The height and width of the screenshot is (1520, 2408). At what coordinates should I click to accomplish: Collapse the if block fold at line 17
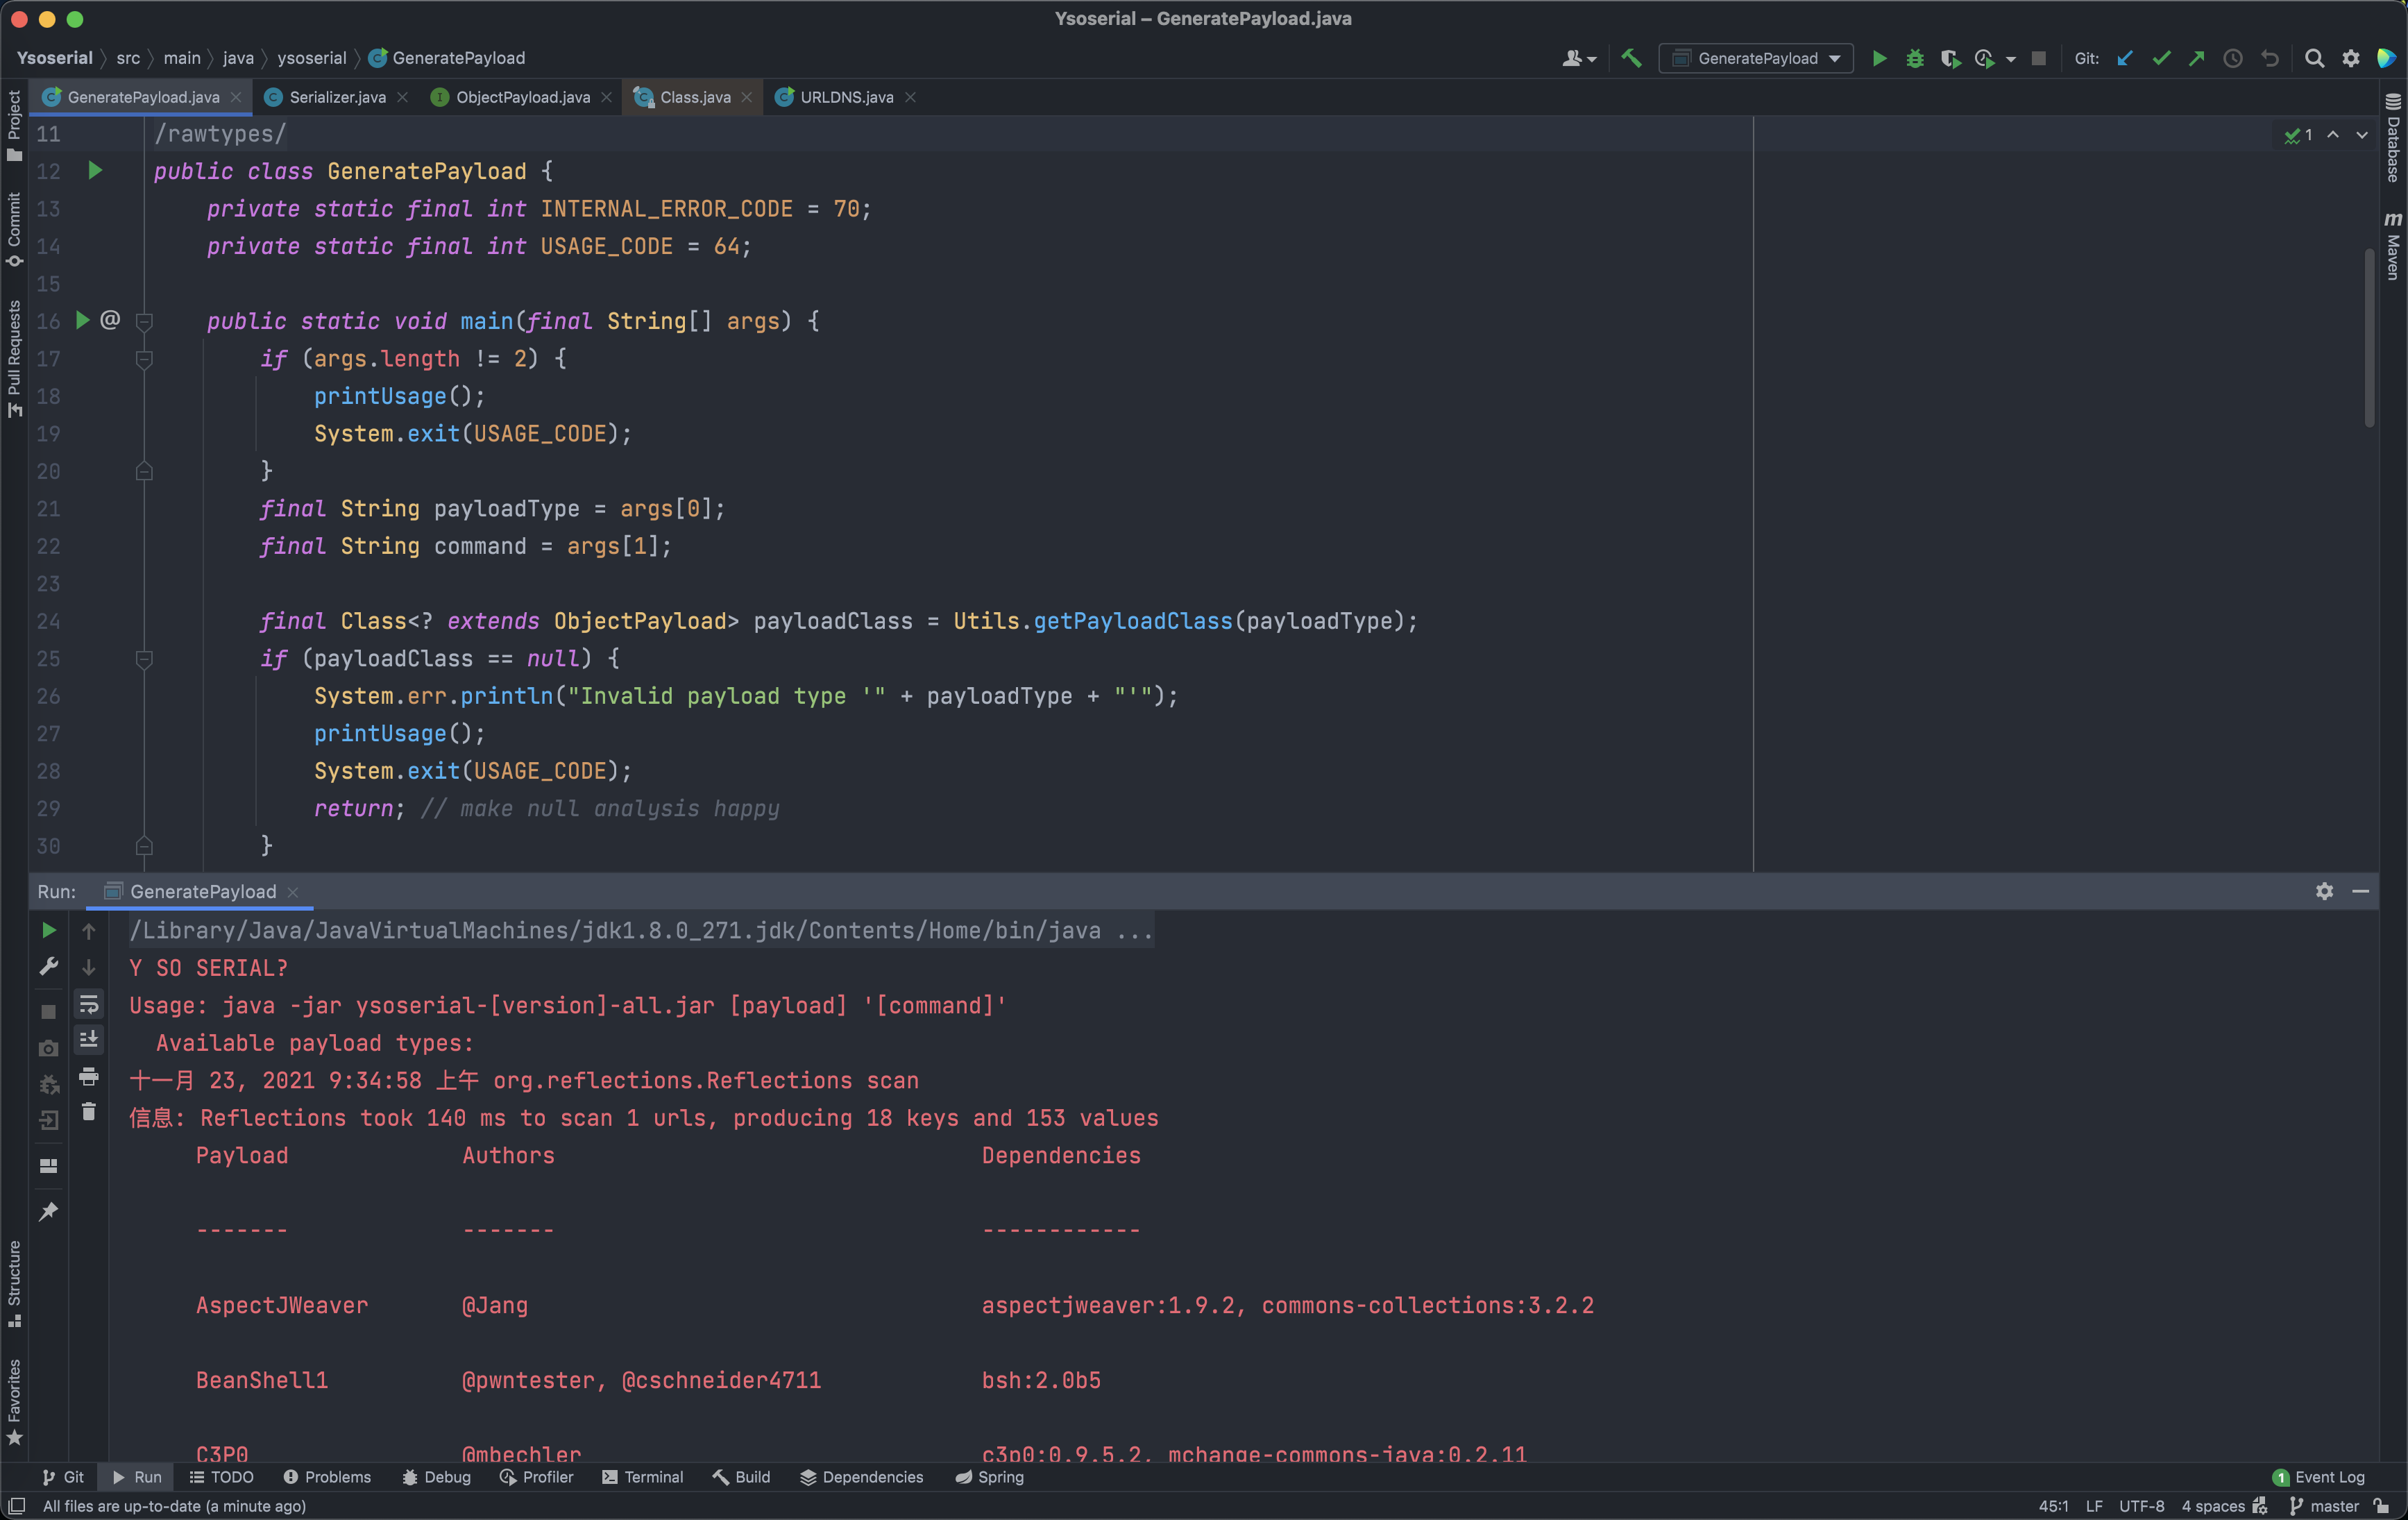[144, 359]
